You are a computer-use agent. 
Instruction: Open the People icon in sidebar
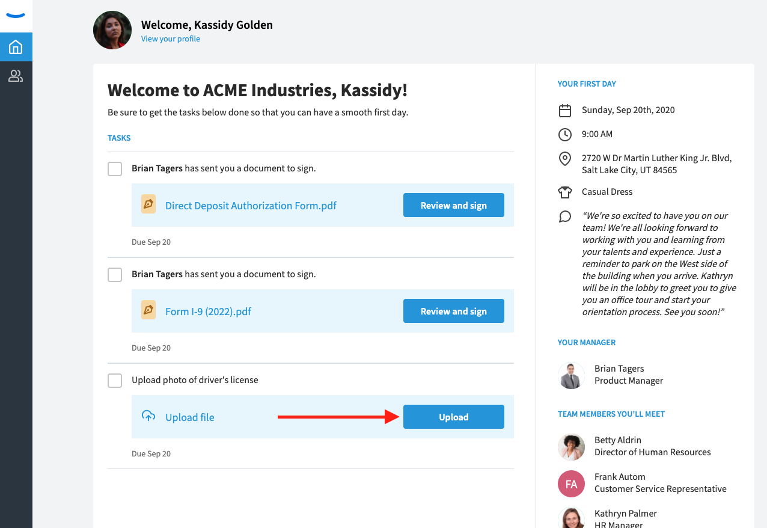(x=16, y=76)
